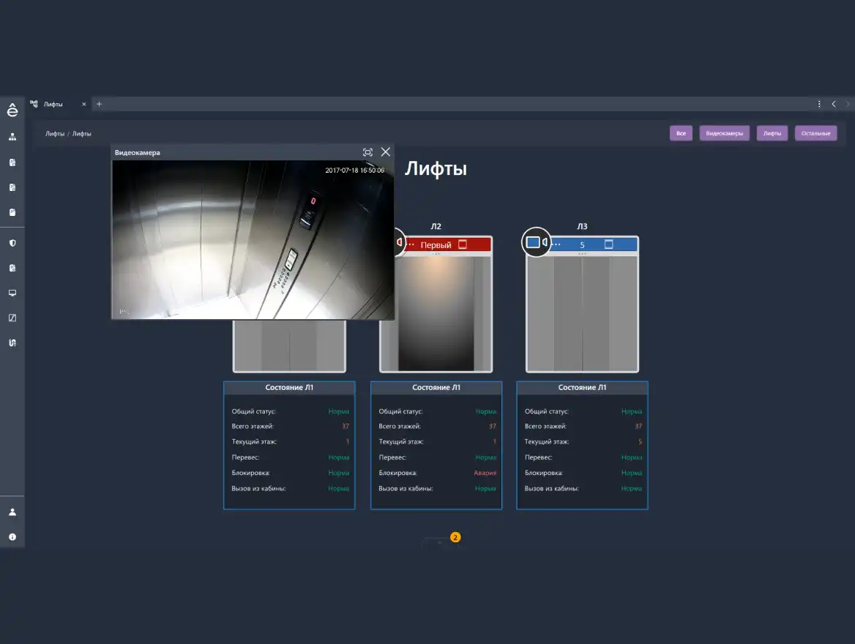Viewport: 855px width, 644px height.
Task: Toggle the Остальные filter button
Action: (815, 133)
